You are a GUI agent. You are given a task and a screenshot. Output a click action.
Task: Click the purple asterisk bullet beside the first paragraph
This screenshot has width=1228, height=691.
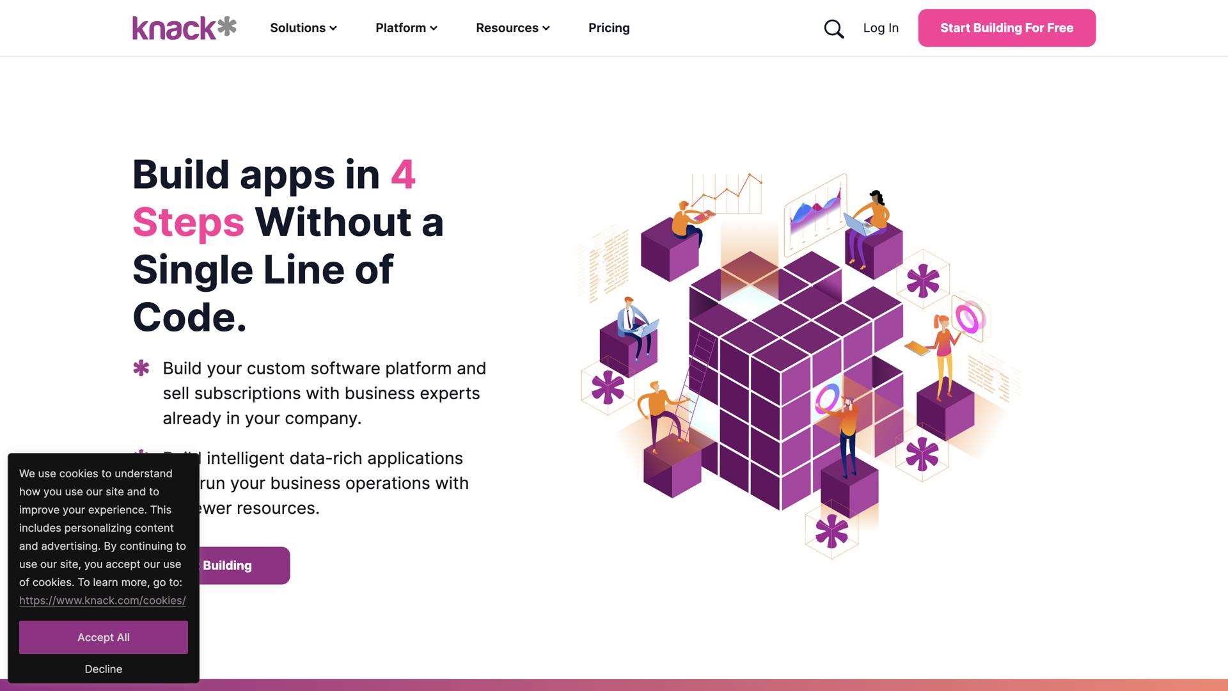(141, 368)
